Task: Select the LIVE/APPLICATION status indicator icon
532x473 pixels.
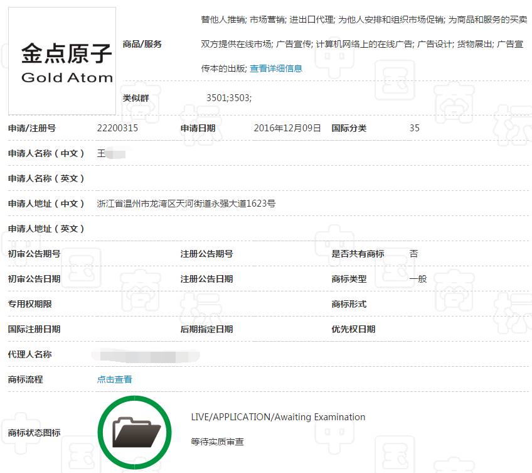Action: point(134,431)
